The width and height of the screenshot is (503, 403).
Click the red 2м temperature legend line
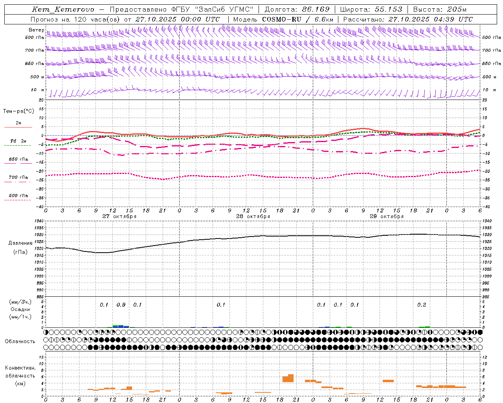point(18,127)
